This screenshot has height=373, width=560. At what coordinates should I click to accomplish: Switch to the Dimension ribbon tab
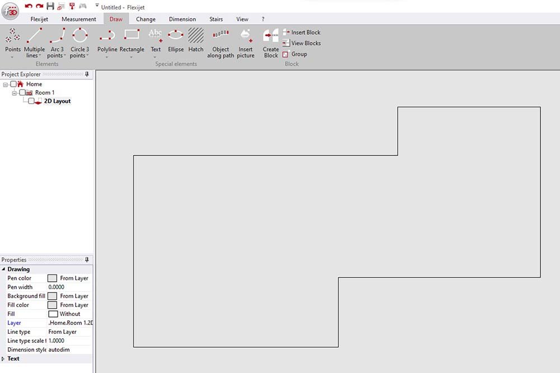pos(182,18)
